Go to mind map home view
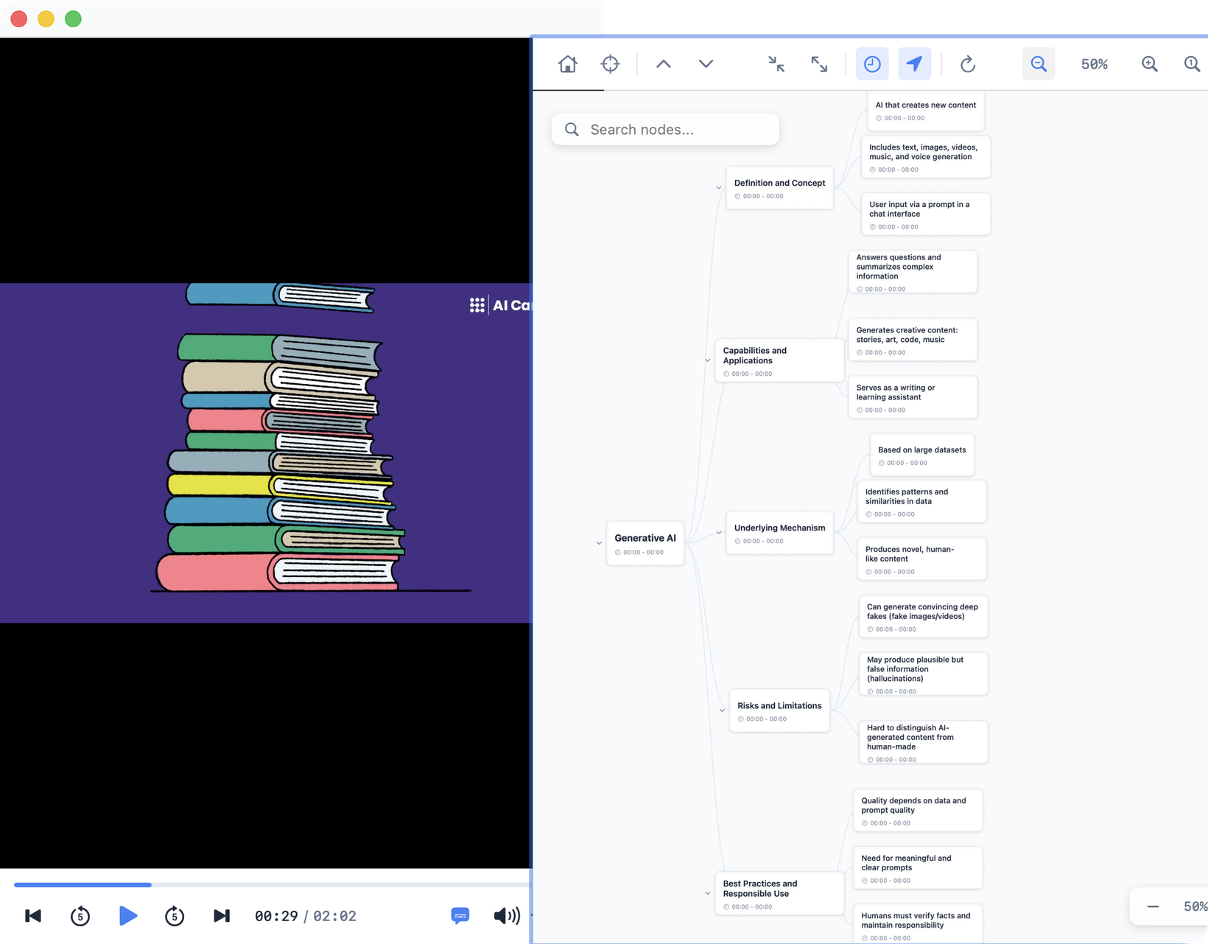This screenshot has width=1208, height=944. click(x=567, y=64)
